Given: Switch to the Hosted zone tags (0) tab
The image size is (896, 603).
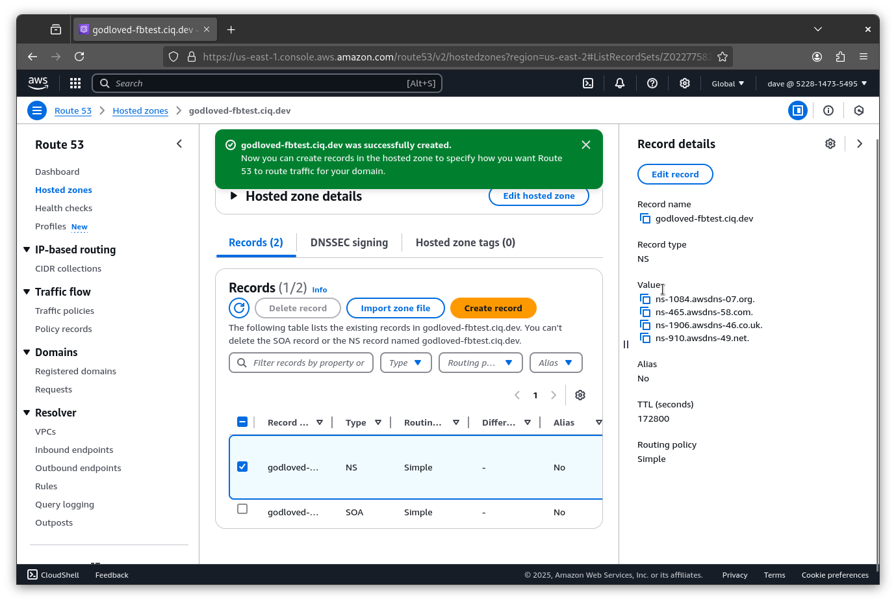Looking at the screenshot, I should click(465, 242).
